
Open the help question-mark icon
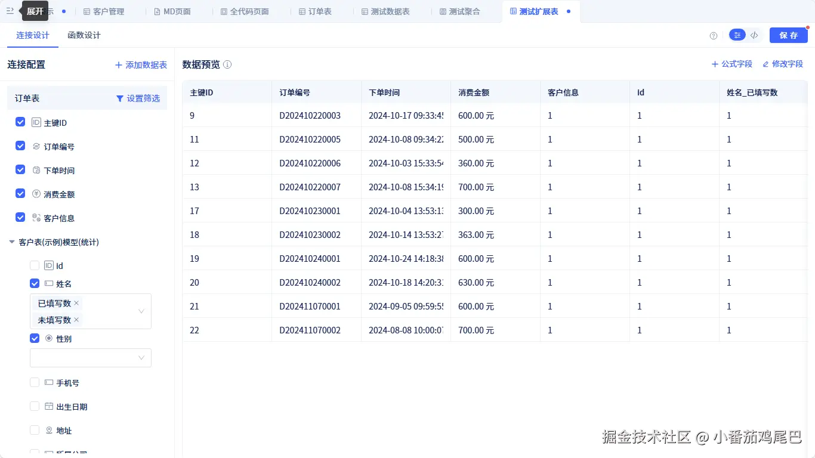[714, 36]
